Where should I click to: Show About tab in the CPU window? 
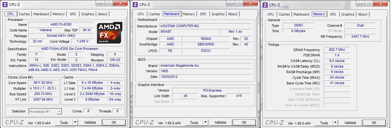coord(103,14)
